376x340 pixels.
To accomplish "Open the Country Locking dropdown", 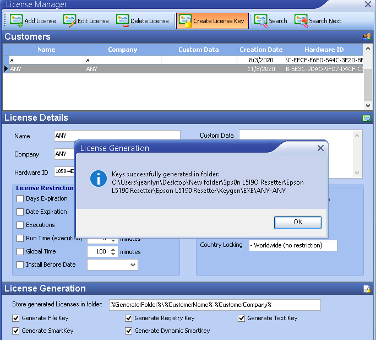I will tap(293, 245).
